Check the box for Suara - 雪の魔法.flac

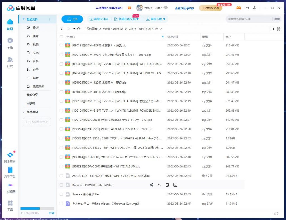(x=61, y=194)
